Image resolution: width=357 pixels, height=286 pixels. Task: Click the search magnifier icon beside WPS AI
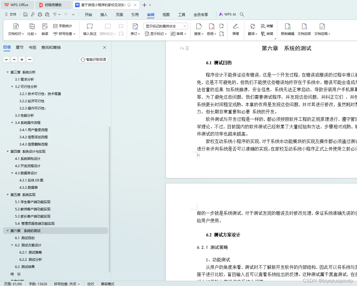[242, 14]
